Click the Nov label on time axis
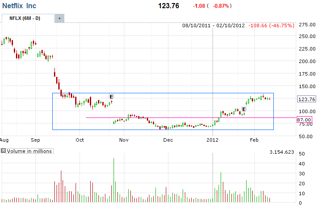Image resolution: width=320 pixels, height=206 pixels. [x=124, y=140]
